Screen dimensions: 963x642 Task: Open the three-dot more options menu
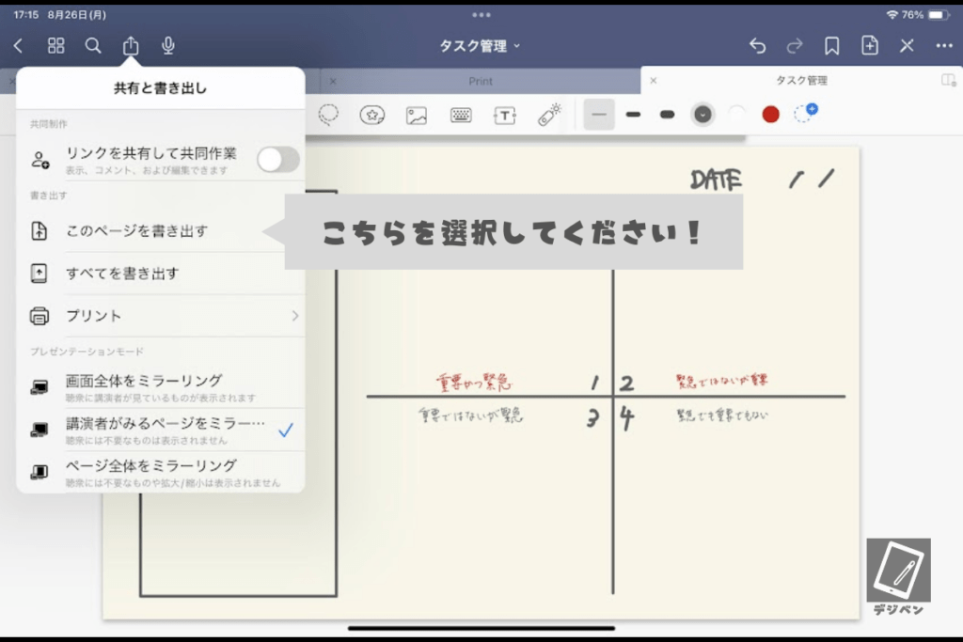944,46
